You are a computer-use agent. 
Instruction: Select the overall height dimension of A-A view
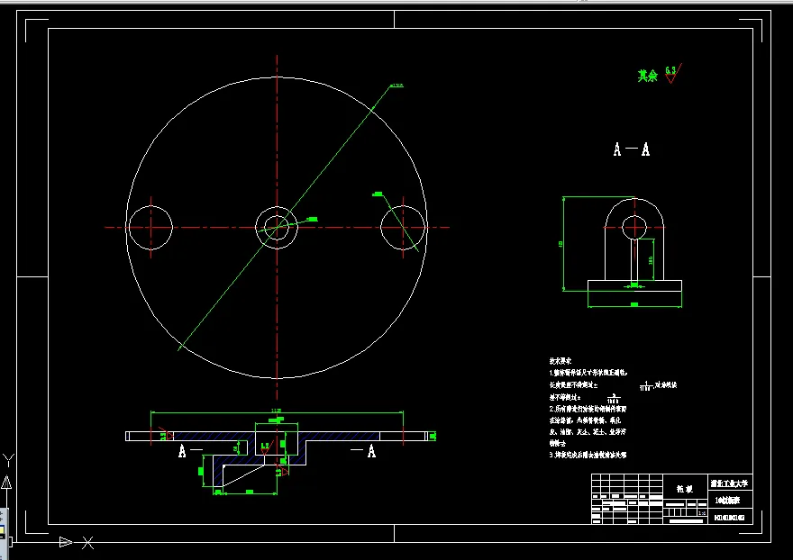[561, 244]
